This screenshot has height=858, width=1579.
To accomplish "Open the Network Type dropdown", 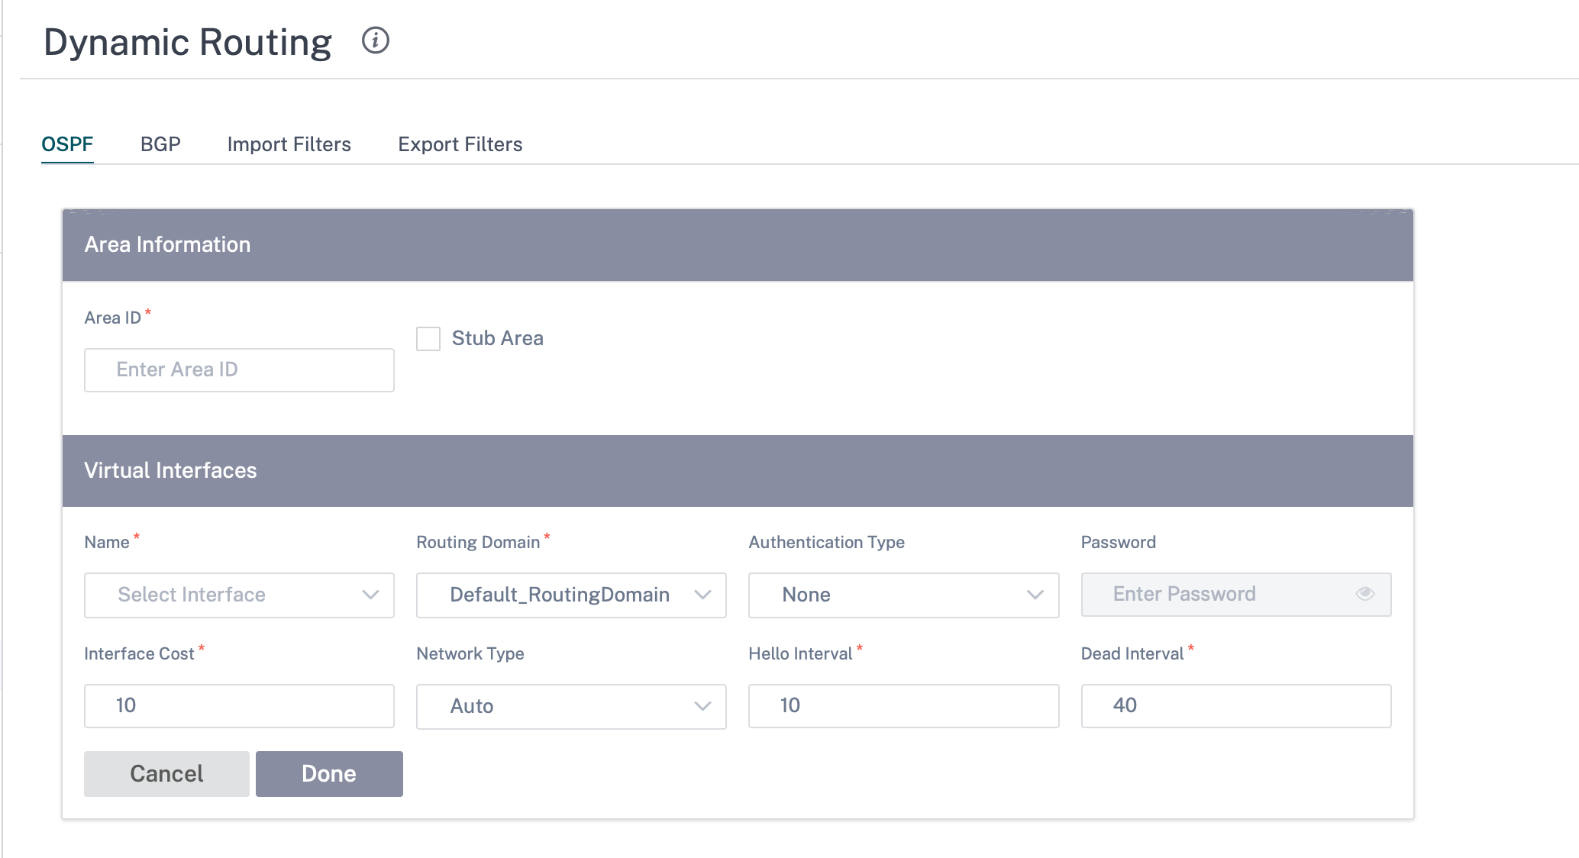I will click(x=571, y=706).
